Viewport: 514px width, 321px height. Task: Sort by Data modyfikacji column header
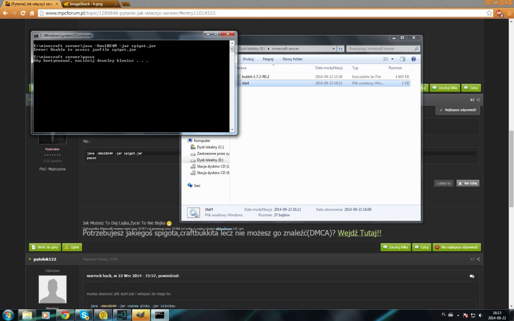[329, 68]
